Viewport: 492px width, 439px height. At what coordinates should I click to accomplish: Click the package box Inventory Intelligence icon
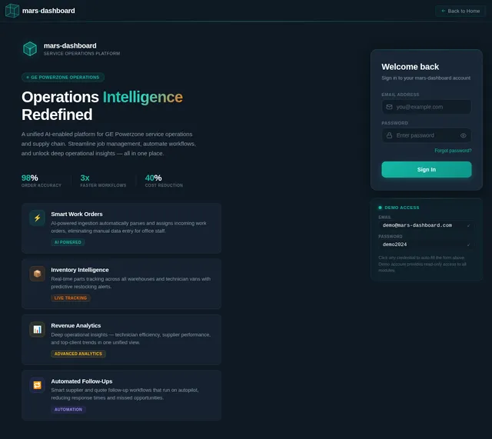tap(38, 274)
